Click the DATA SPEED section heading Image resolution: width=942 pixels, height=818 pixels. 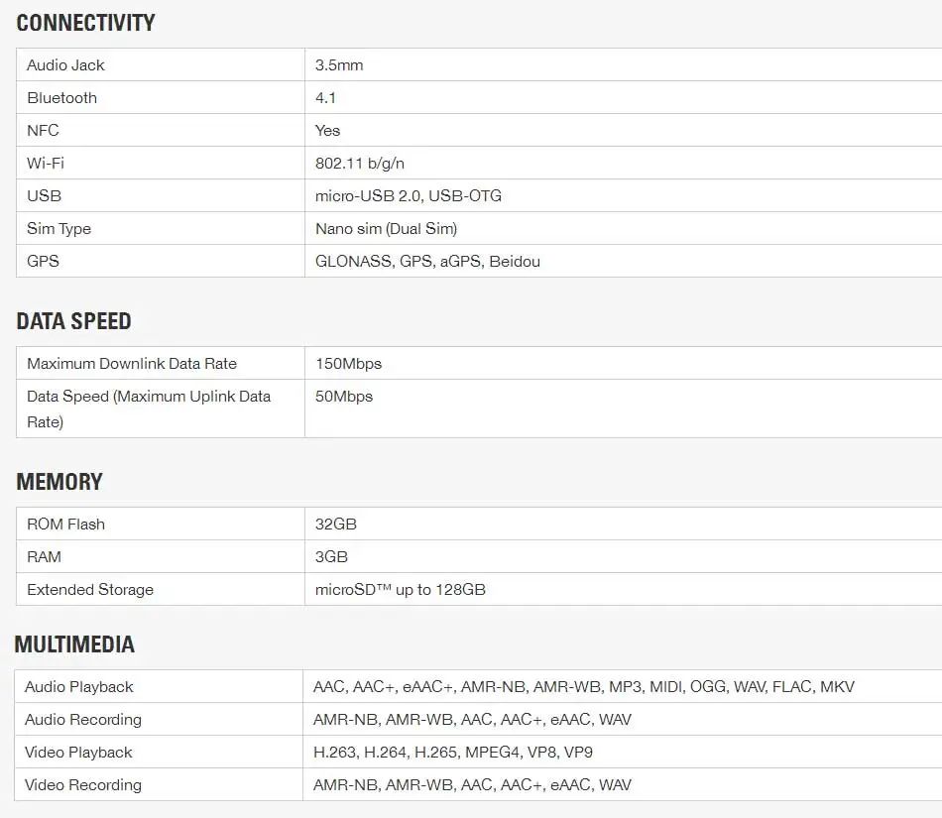click(73, 321)
